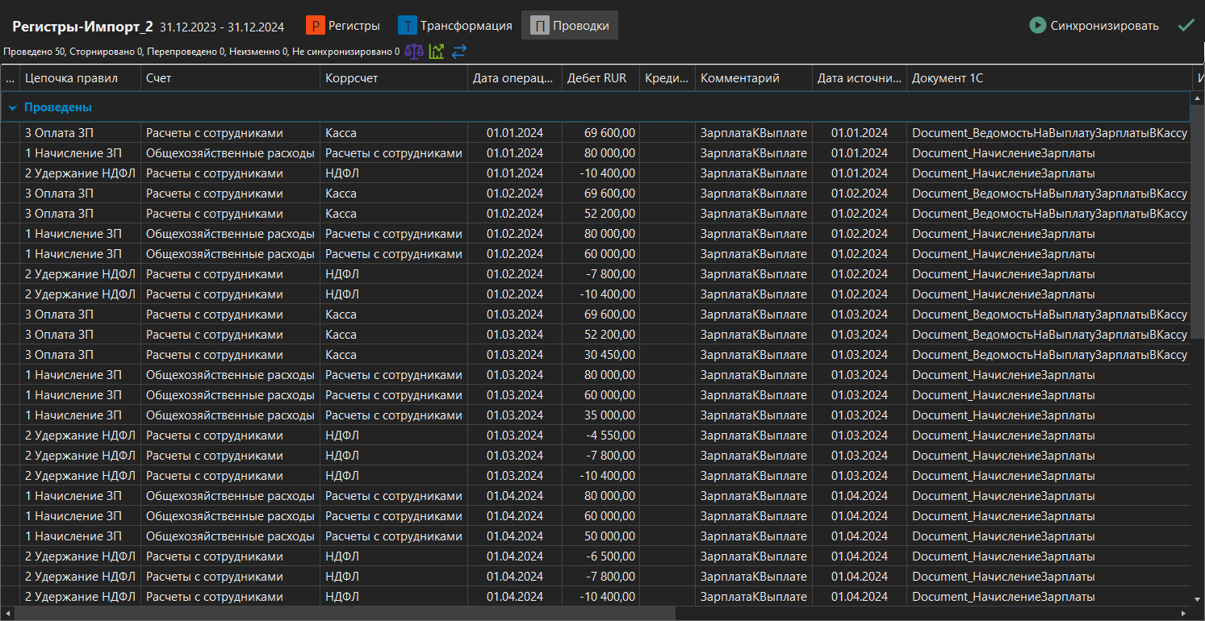Screen dimensions: 1205x621
Task: Click the horizontal scrollbar at the bottom
Action: [x=344, y=613]
